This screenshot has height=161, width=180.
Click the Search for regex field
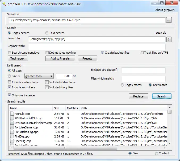click(x=97, y=40)
